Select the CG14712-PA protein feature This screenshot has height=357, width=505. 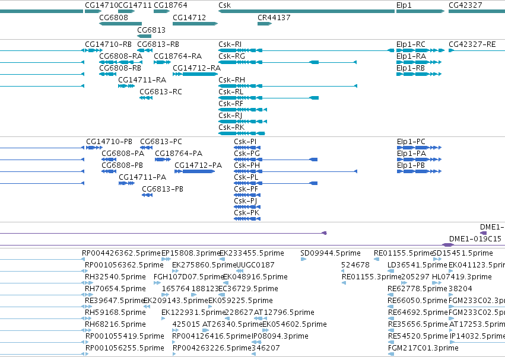195,171
